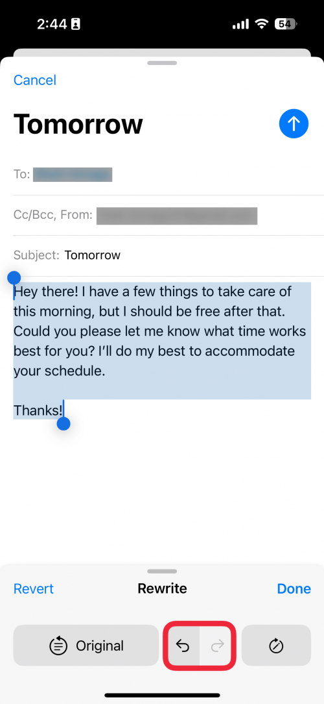Tap the blue send arrow button
The height and width of the screenshot is (704, 324).
point(294,123)
